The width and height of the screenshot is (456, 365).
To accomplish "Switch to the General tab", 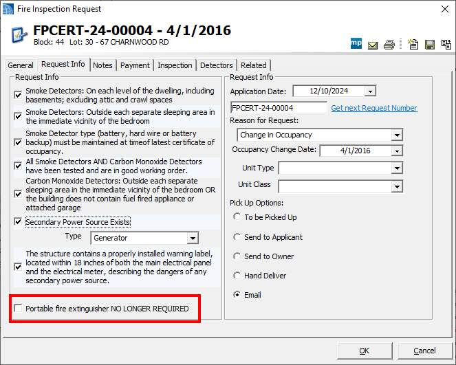I will tap(21, 65).
